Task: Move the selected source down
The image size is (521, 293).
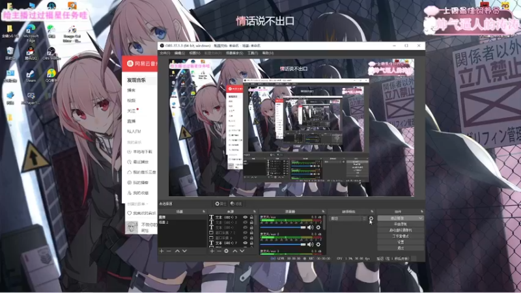Action: [242, 251]
